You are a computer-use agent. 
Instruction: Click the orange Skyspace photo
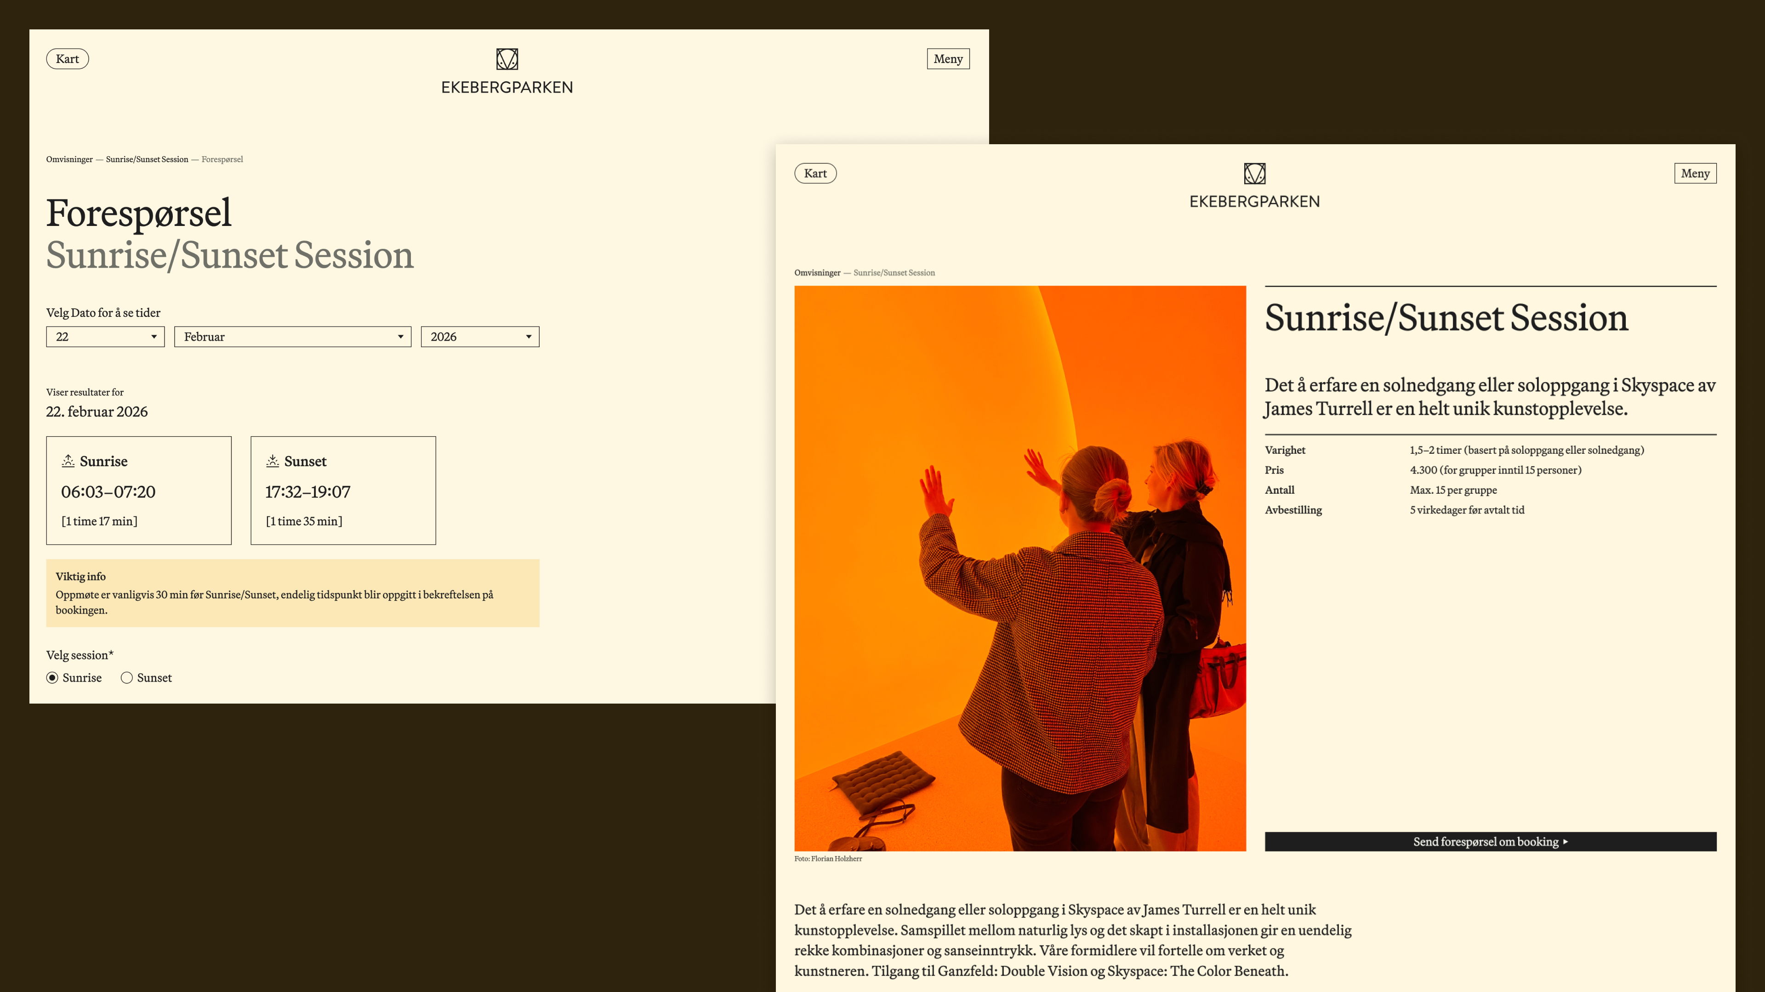(x=1020, y=568)
